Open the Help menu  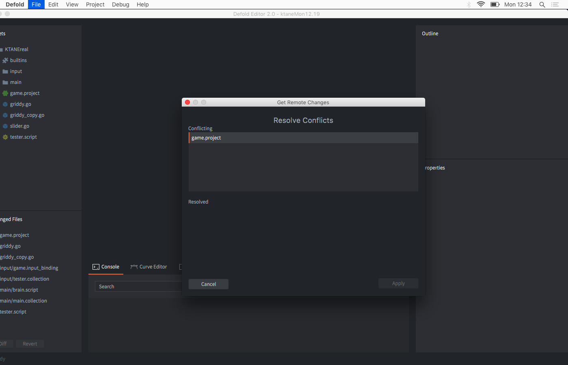pos(143,4)
